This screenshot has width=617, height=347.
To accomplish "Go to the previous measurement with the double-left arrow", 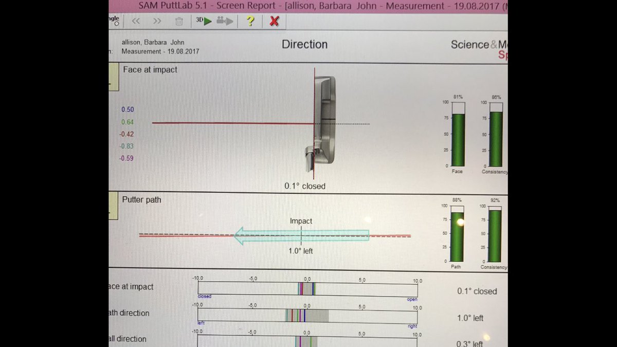I will [136, 21].
